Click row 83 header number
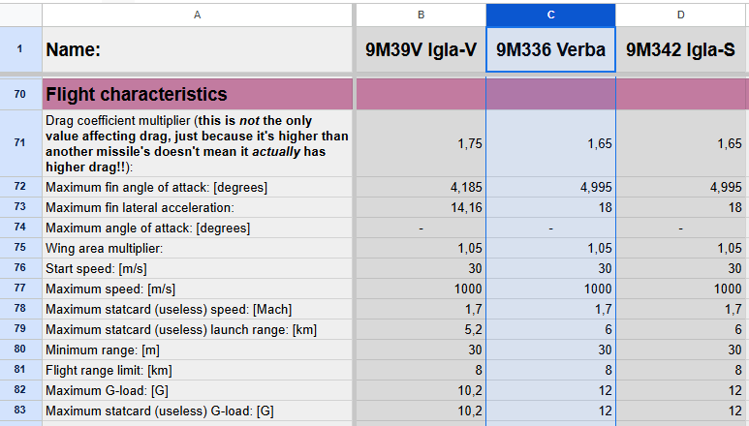 [x=20, y=411]
